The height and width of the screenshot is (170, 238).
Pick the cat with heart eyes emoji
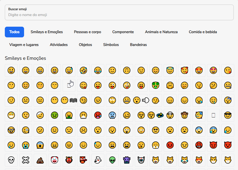199,160
